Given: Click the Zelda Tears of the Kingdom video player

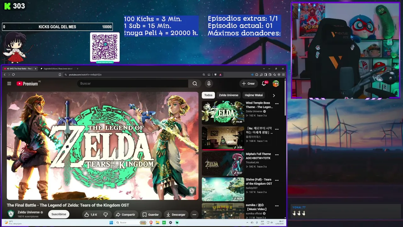Looking at the screenshot, I should 103,146.
